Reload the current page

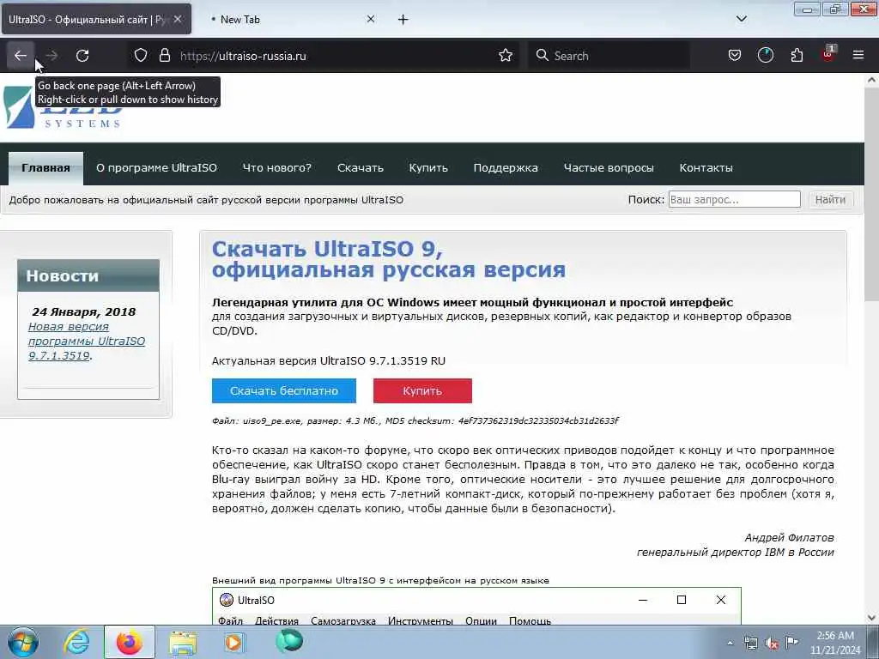[82, 56]
